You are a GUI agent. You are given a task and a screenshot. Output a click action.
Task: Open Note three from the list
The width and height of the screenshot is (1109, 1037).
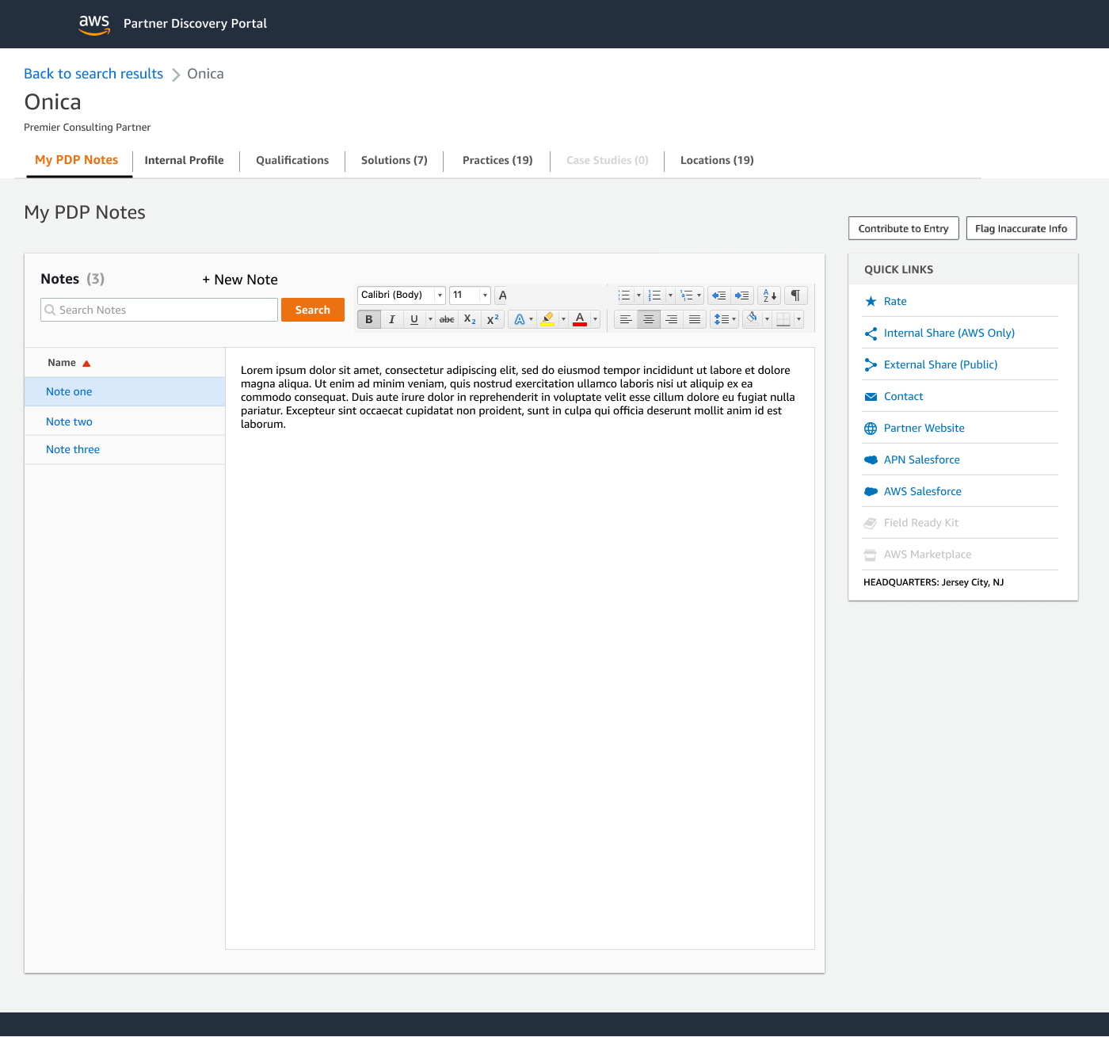[124, 449]
